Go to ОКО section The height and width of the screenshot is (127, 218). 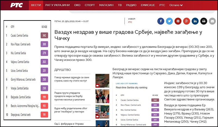click(x=77, y=5)
